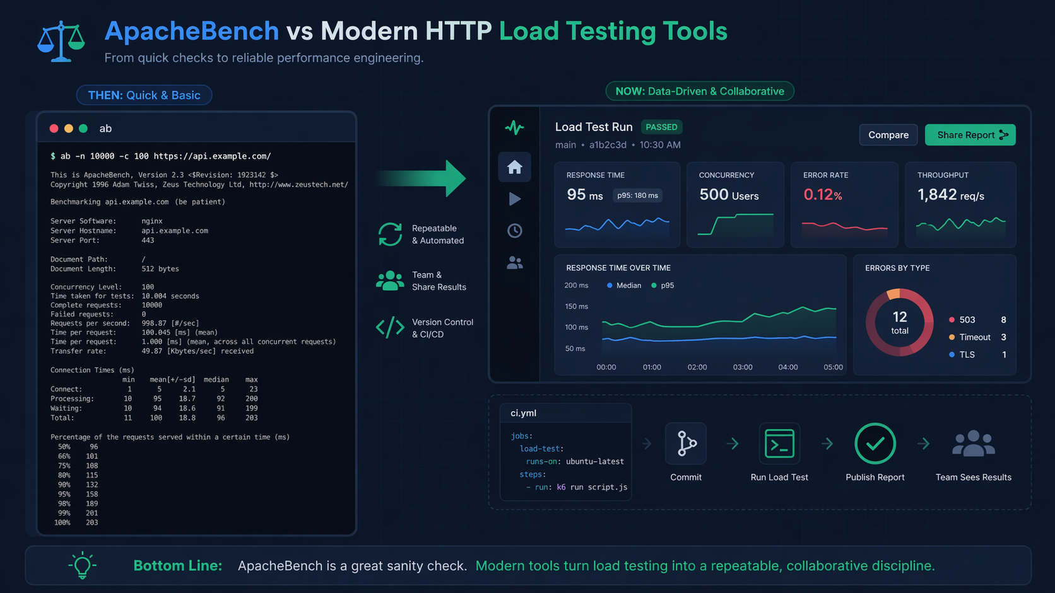Image resolution: width=1055 pixels, height=593 pixels.
Task: Click the donut chart showing 12 total errors
Action: click(900, 323)
